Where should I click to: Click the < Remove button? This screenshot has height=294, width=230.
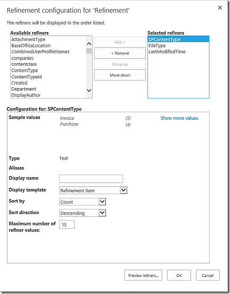pos(120,53)
